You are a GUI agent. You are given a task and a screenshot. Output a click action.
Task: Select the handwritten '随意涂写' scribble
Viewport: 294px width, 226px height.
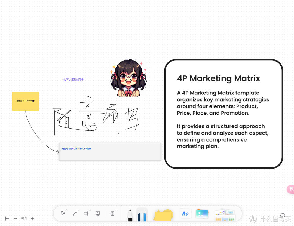click(96, 116)
